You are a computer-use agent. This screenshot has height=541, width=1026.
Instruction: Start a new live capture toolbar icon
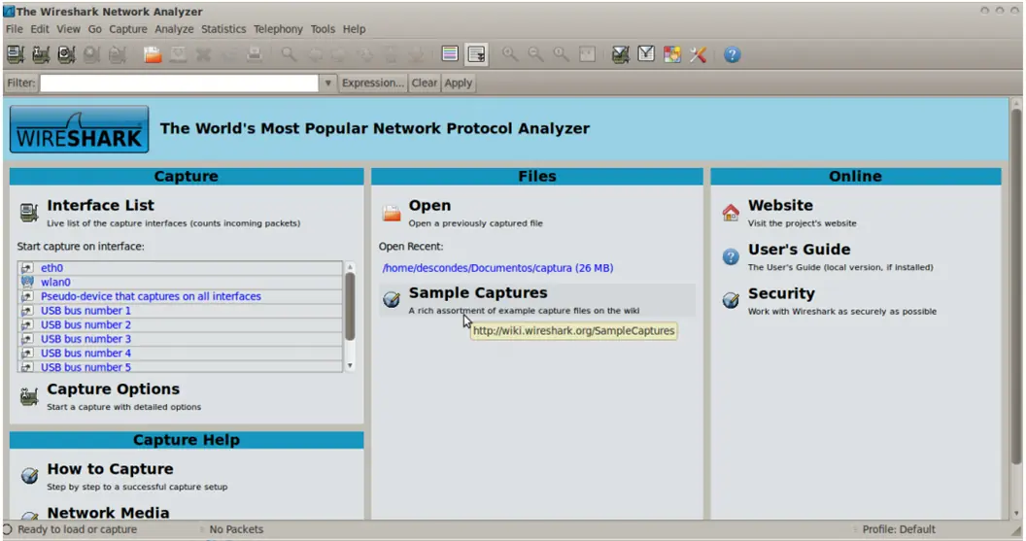66,55
